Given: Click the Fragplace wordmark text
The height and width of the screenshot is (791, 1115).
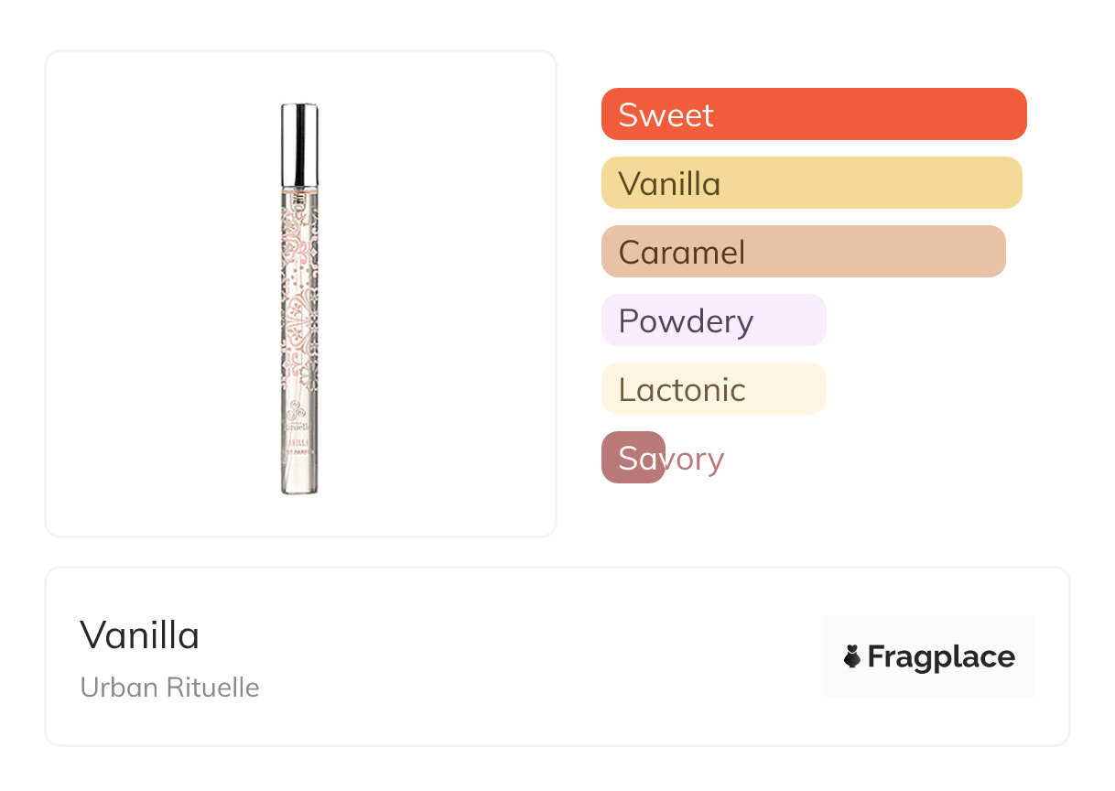Looking at the screenshot, I should tap(941, 656).
